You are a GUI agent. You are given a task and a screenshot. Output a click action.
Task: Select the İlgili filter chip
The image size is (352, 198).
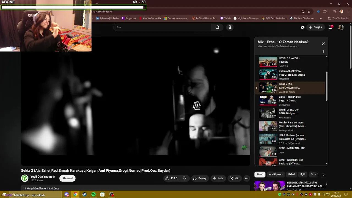(x=303, y=174)
